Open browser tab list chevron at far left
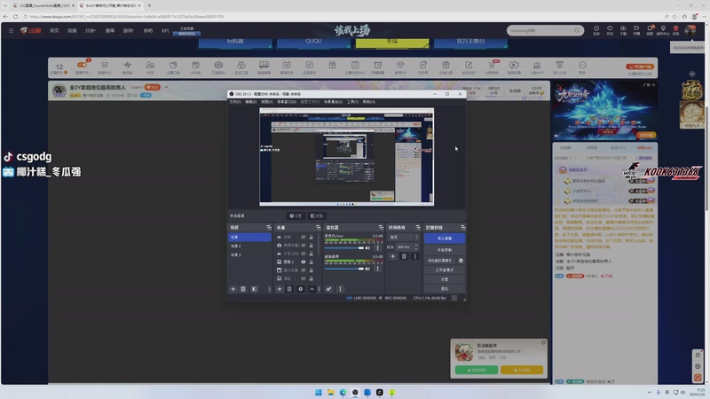The image size is (710, 399). click(x=5, y=5)
